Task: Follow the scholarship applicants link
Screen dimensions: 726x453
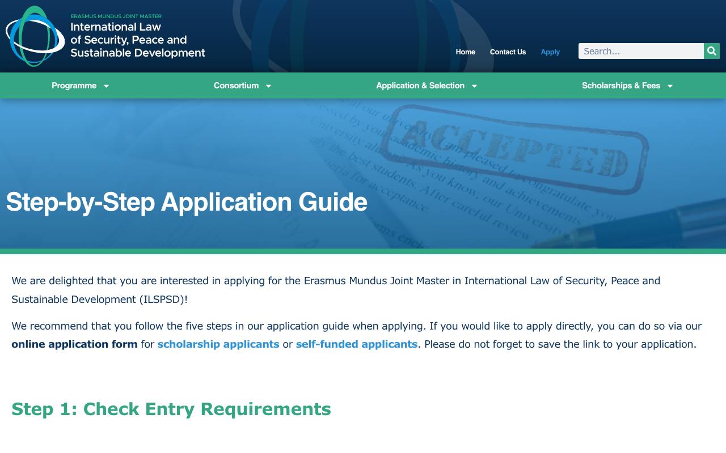Action: coord(218,344)
